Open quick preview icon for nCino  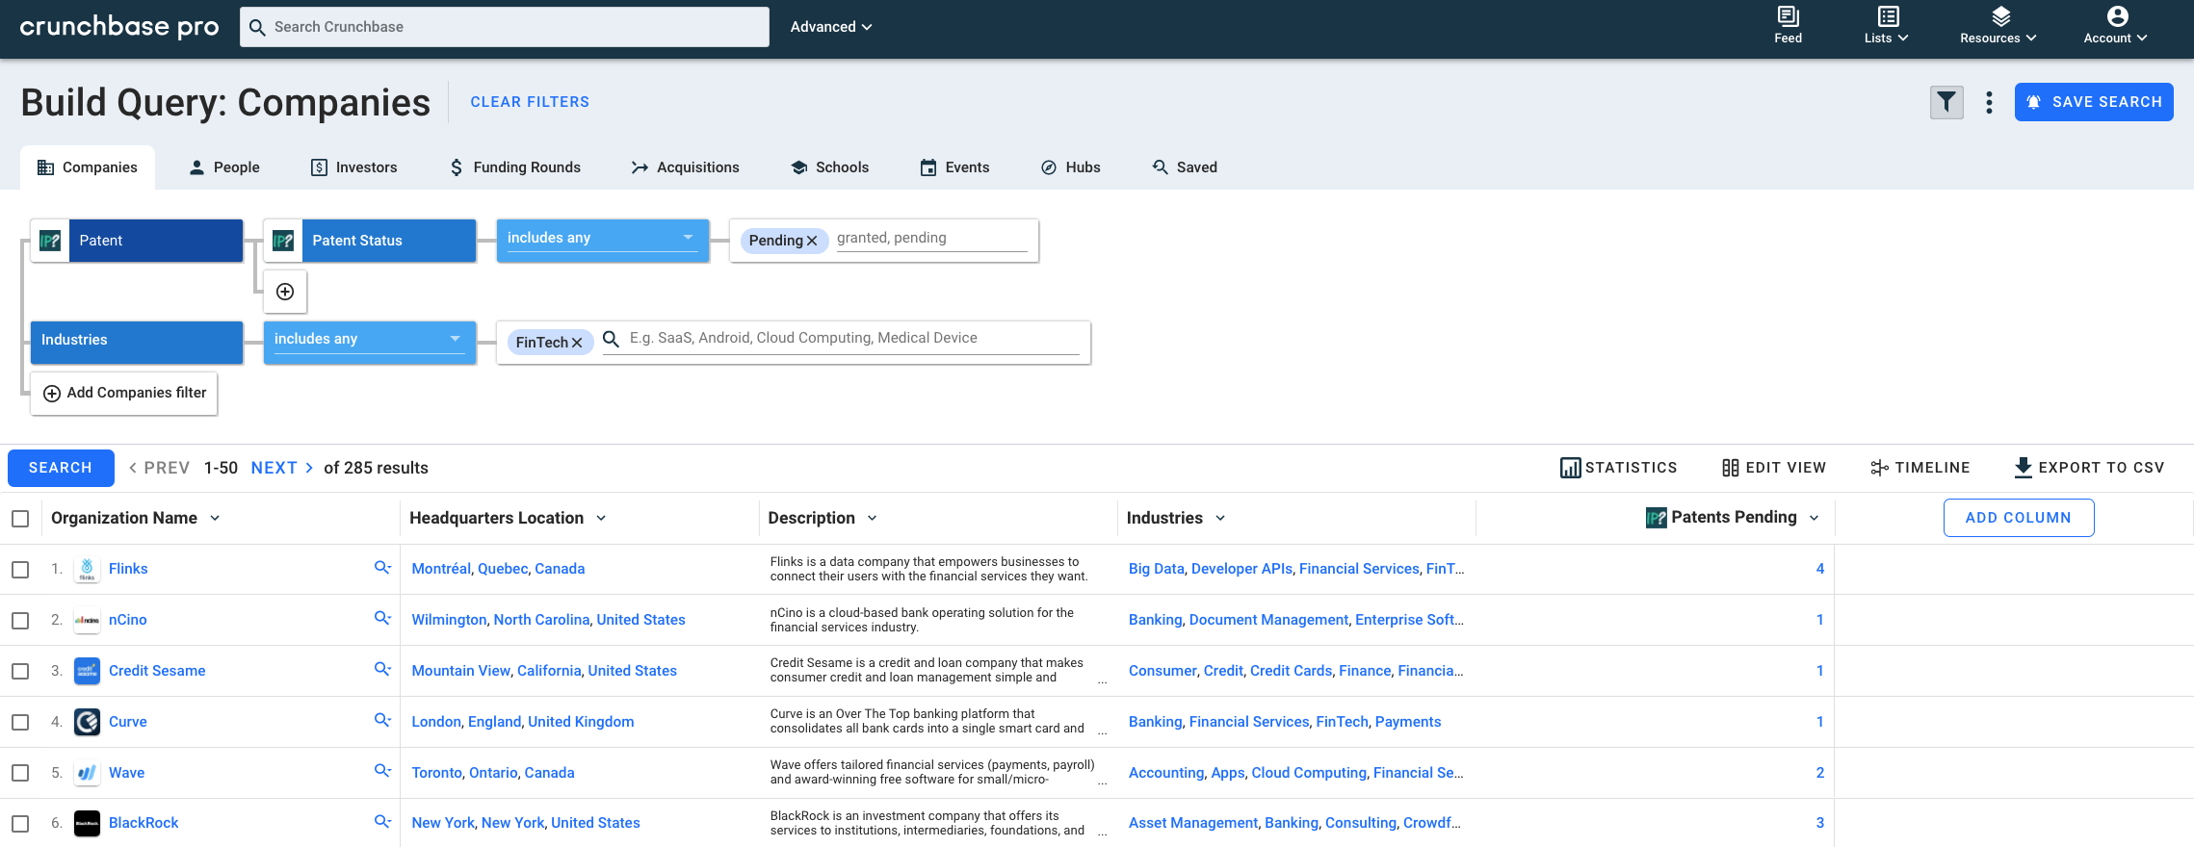point(382,618)
